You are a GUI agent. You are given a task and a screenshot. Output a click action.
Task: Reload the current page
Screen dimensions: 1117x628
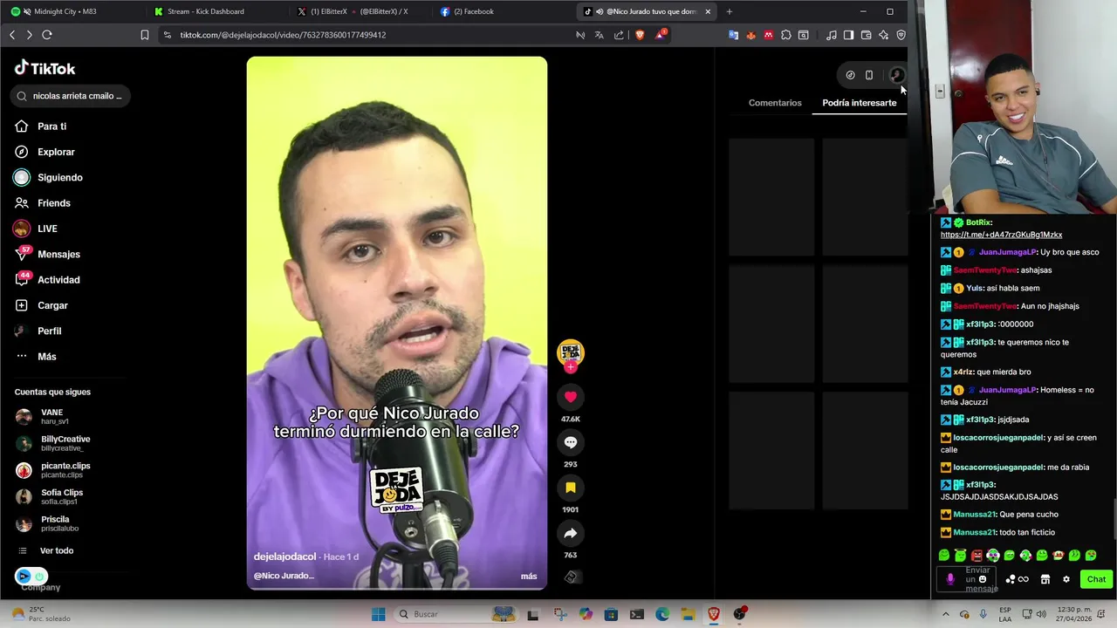pyautogui.click(x=47, y=35)
